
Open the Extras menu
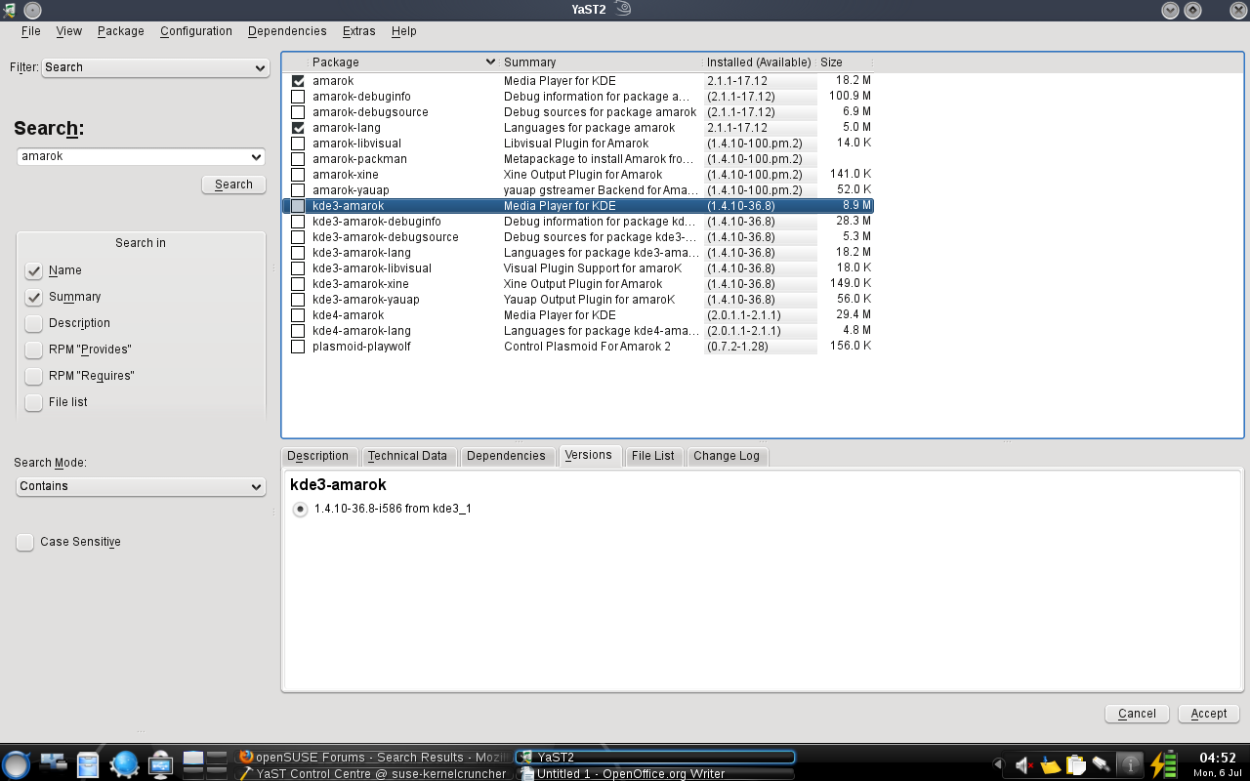361,31
